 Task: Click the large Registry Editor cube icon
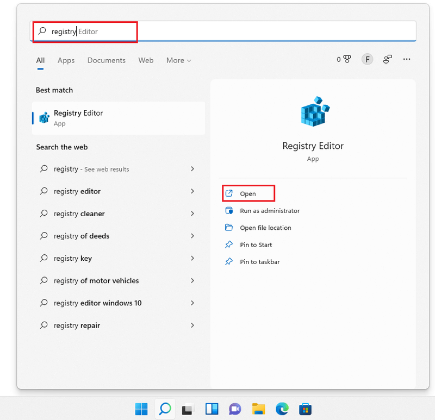(x=315, y=111)
